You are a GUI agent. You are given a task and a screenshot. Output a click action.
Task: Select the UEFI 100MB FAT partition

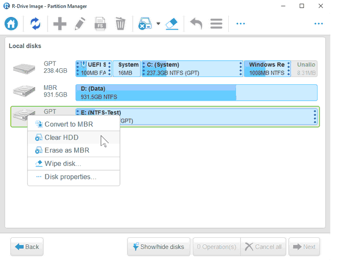point(93,69)
